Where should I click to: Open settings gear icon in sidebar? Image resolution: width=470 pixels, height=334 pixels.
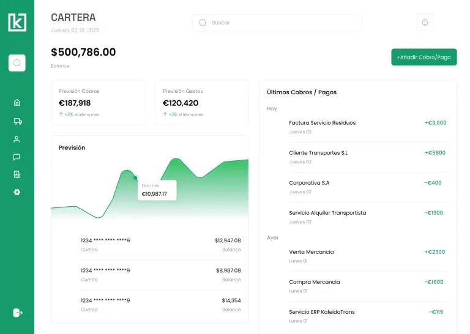(17, 192)
